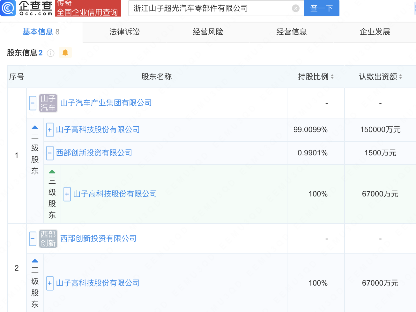Sort by 持股比例 column arrows

(x=332, y=77)
